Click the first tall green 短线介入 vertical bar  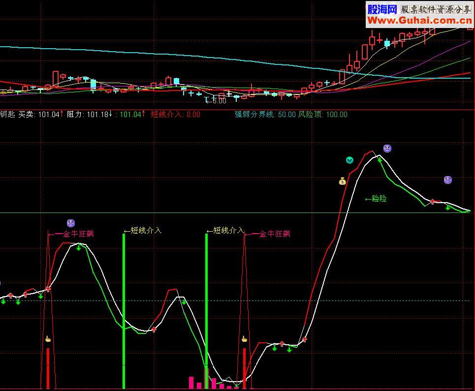(x=124, y=311)
